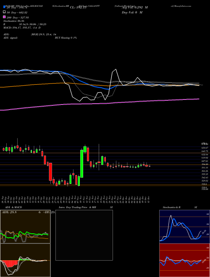Viewport: 210px width, 277px height.
Task: Click the 542.43 price axis label
Action: (205, 178)
